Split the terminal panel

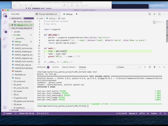point(150,67)
